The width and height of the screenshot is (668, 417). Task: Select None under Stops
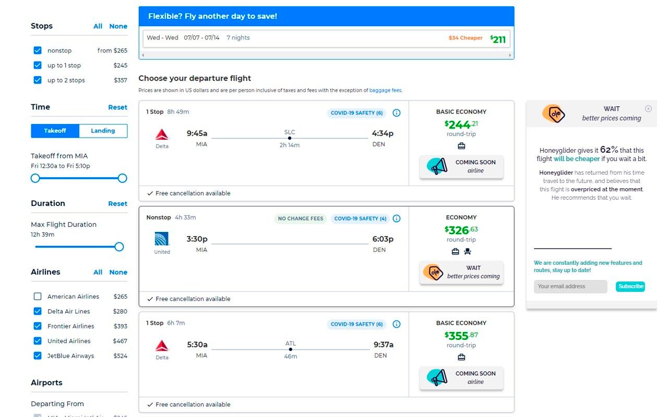(118, 26)
